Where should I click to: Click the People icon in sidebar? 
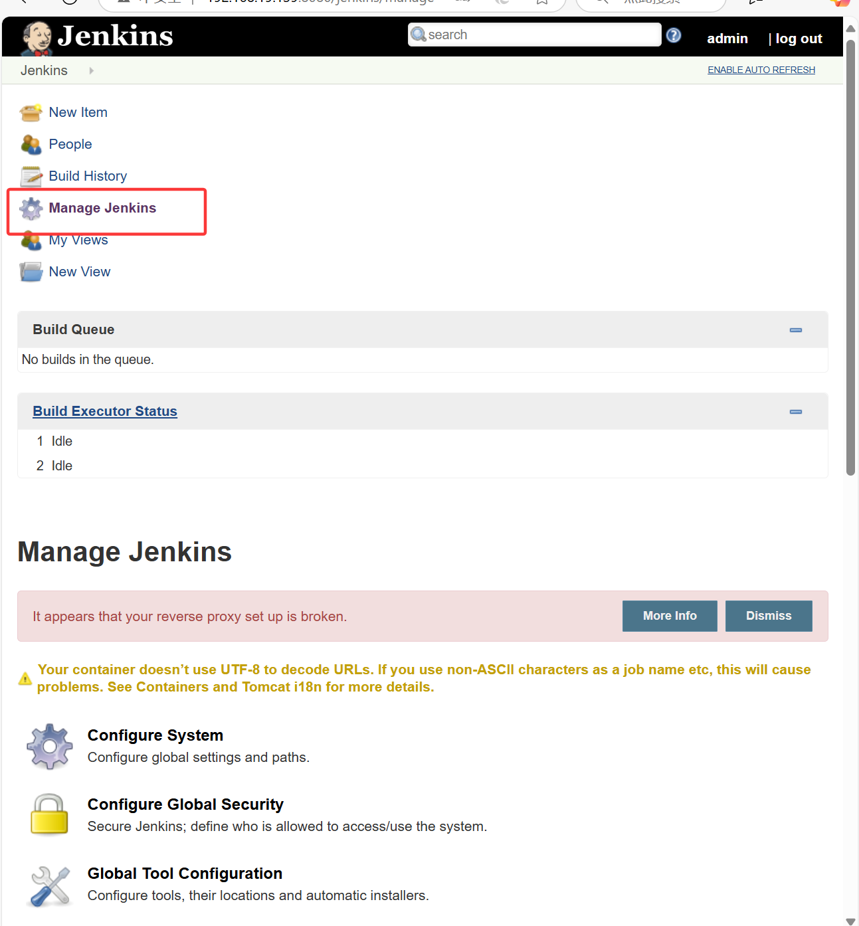click(x=31, y=145)
